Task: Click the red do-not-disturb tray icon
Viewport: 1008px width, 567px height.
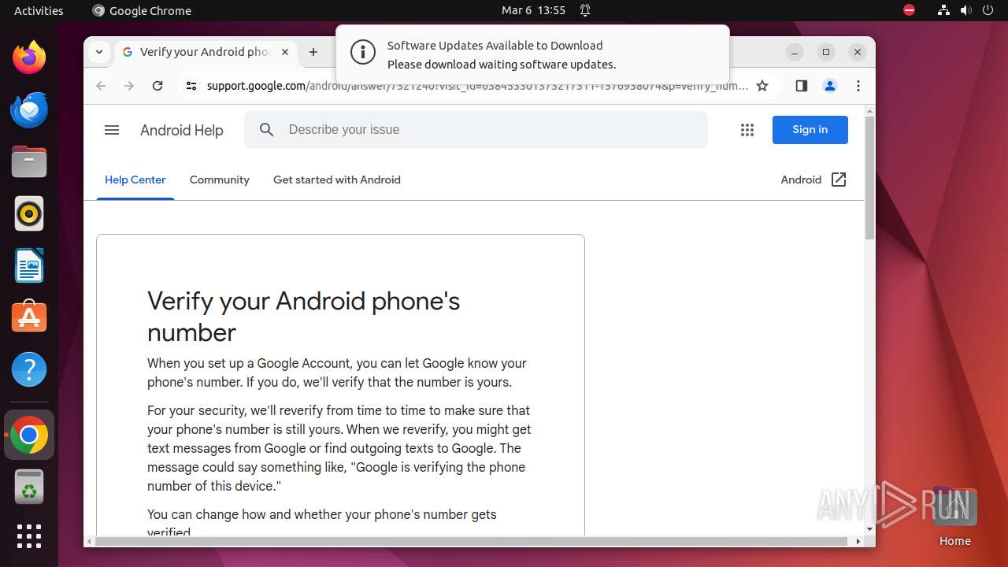Action: tap(909, 10)
